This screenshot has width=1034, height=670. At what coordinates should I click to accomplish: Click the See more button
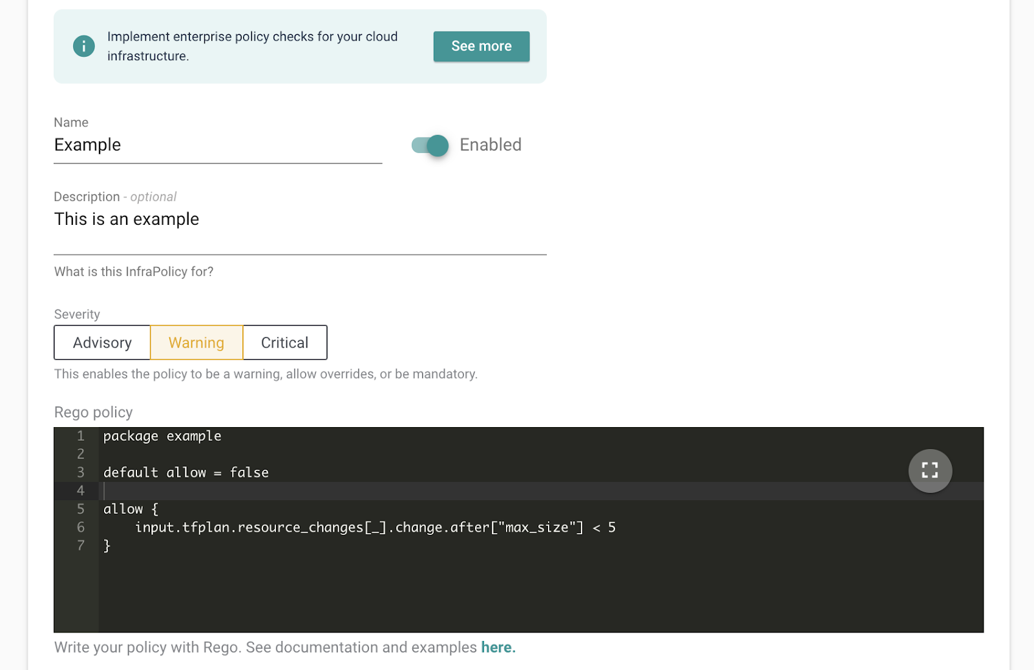pyautogui.click(x=481, y=47)
